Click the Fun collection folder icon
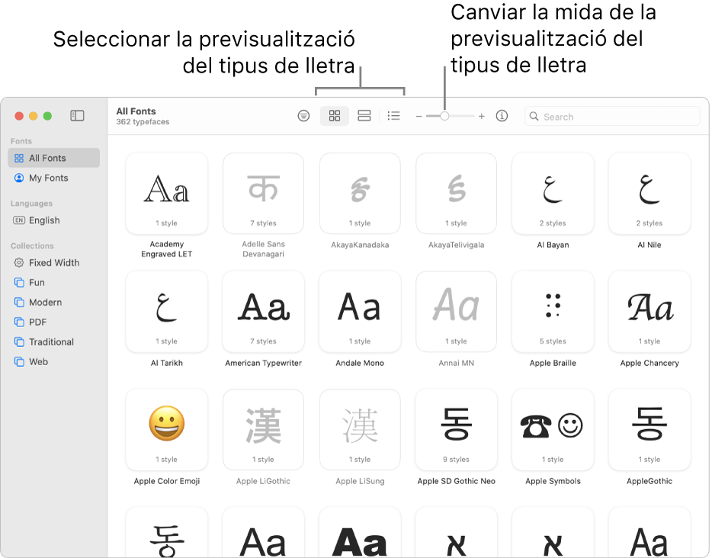The width and height of the screenshot is (712, 558). pyautogui.click(x=18, y=282)
